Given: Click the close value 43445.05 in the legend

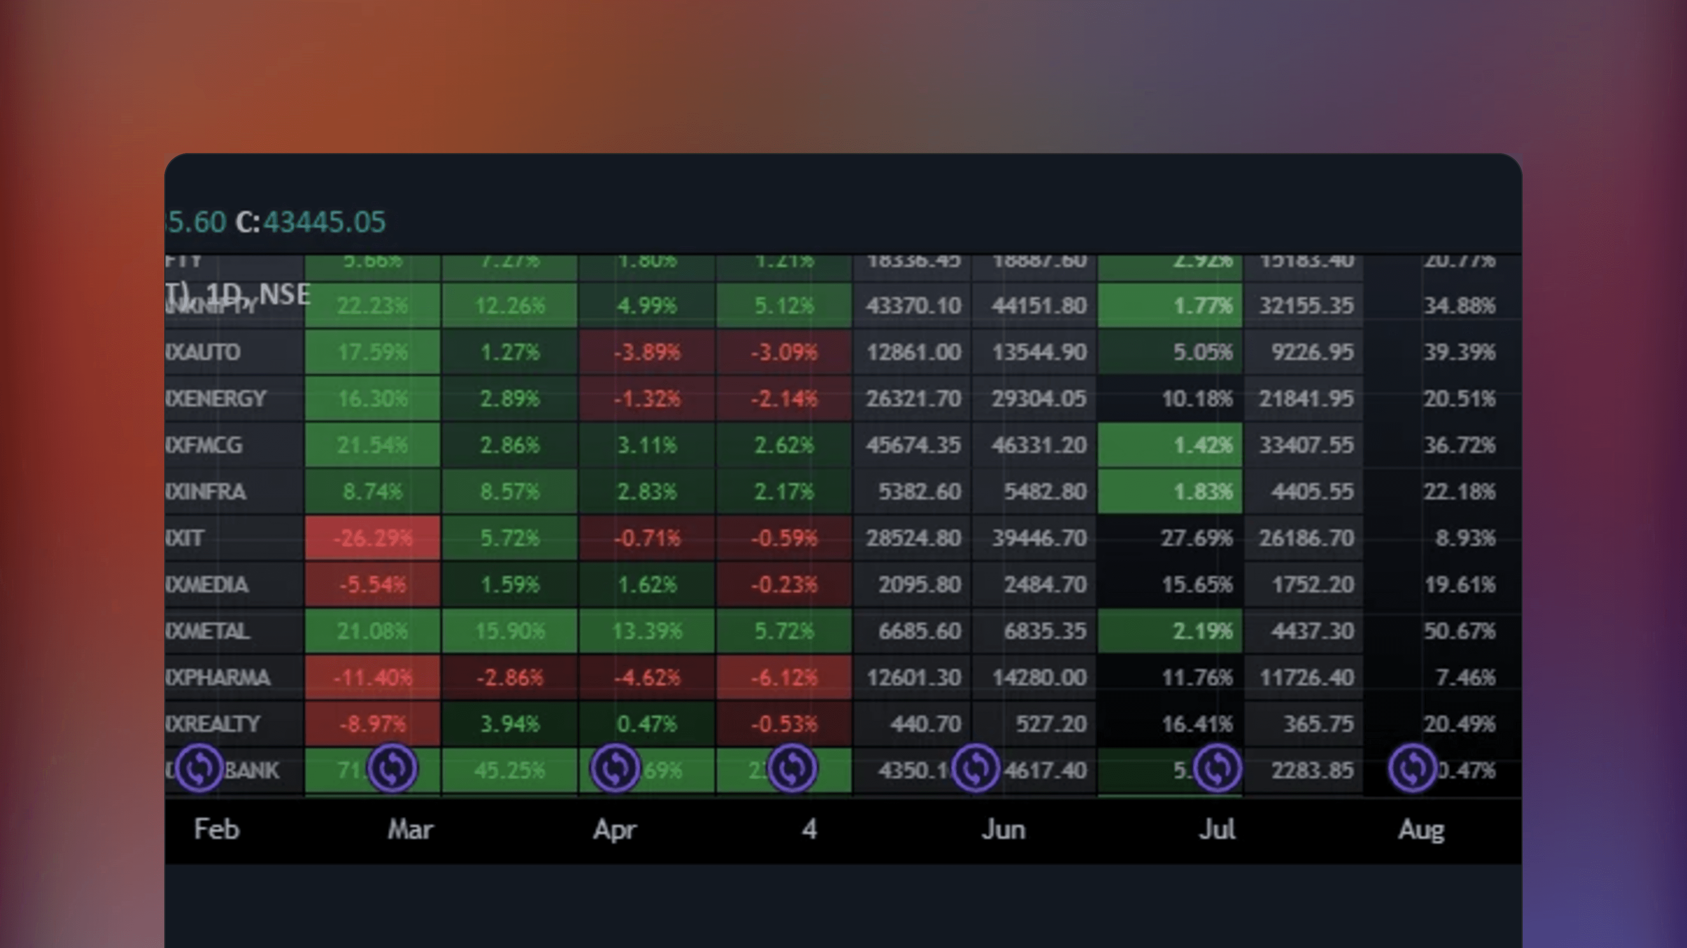Looking at the screenshot, I should [x=324, y=222].
